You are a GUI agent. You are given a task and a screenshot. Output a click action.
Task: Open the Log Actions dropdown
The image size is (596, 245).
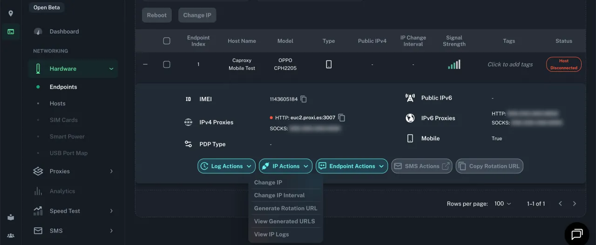click(226, 166)
